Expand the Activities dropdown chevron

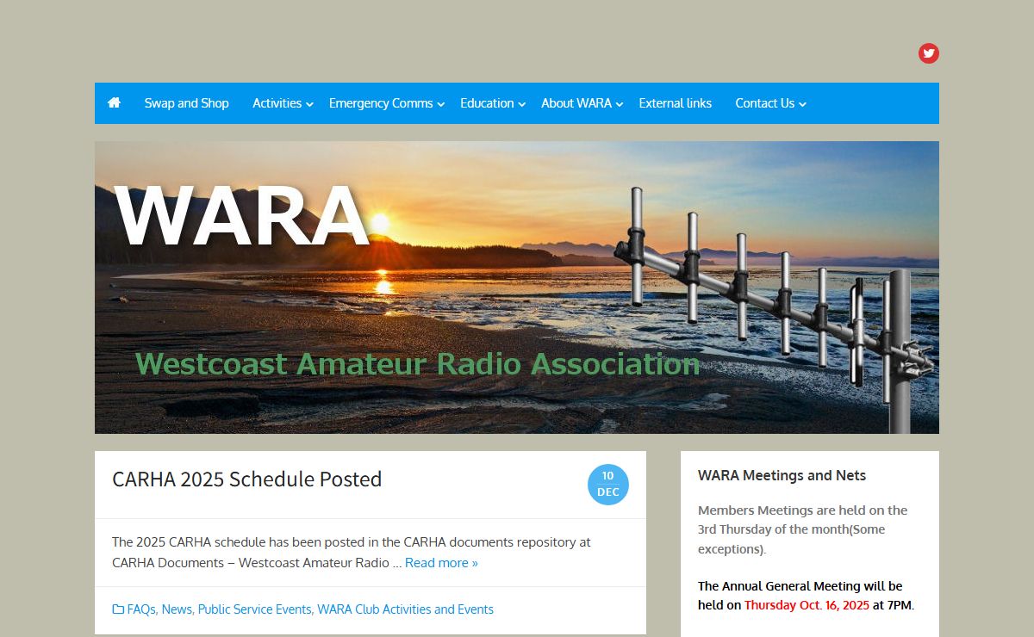[310, 104]
